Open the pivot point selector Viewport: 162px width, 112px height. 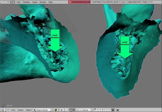point(63,110)
